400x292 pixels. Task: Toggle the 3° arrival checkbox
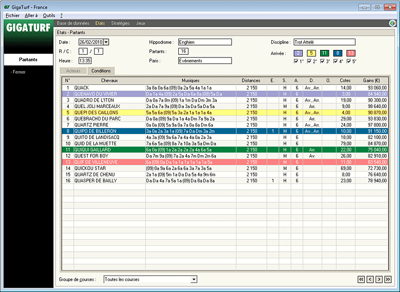(322, 61)
